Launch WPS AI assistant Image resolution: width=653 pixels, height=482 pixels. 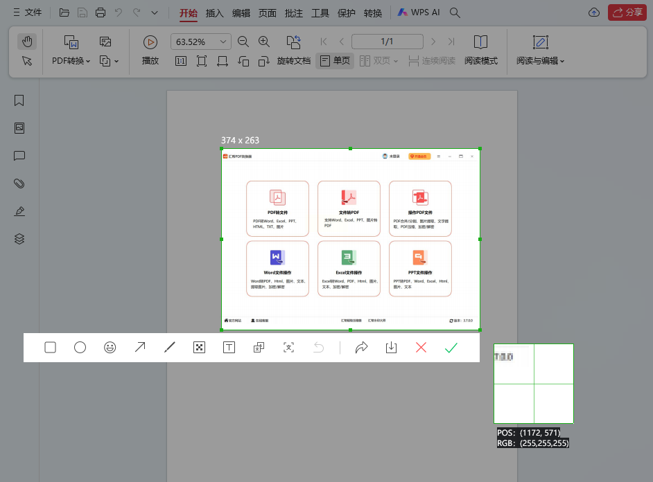click(419, 12)
